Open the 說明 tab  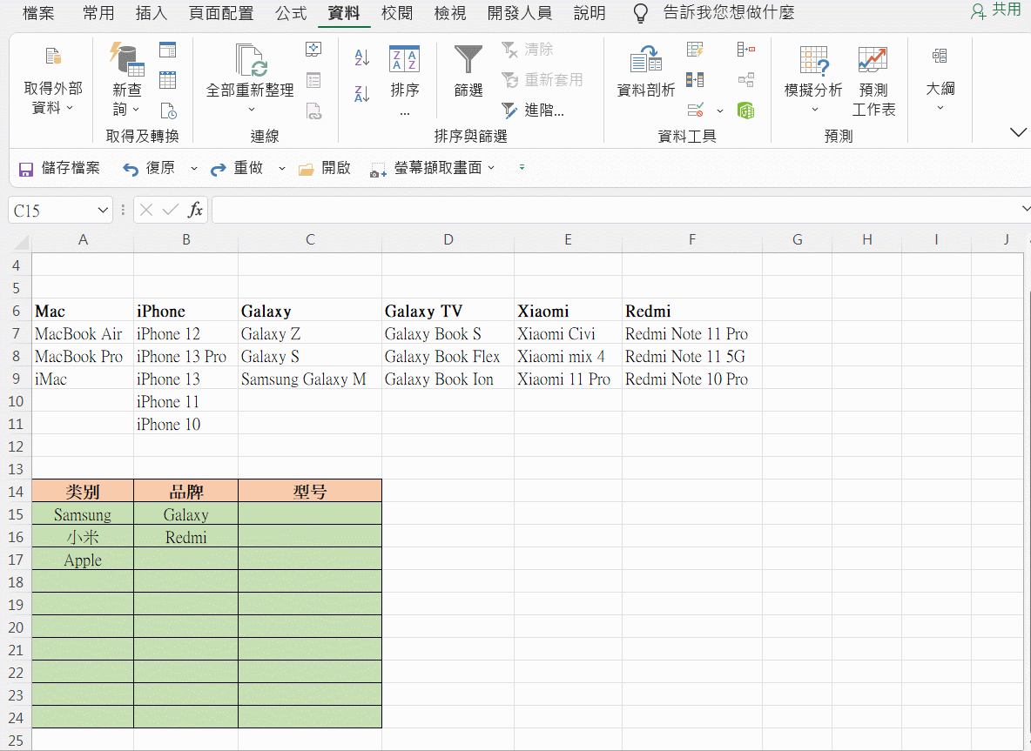[x=590, y=13]
